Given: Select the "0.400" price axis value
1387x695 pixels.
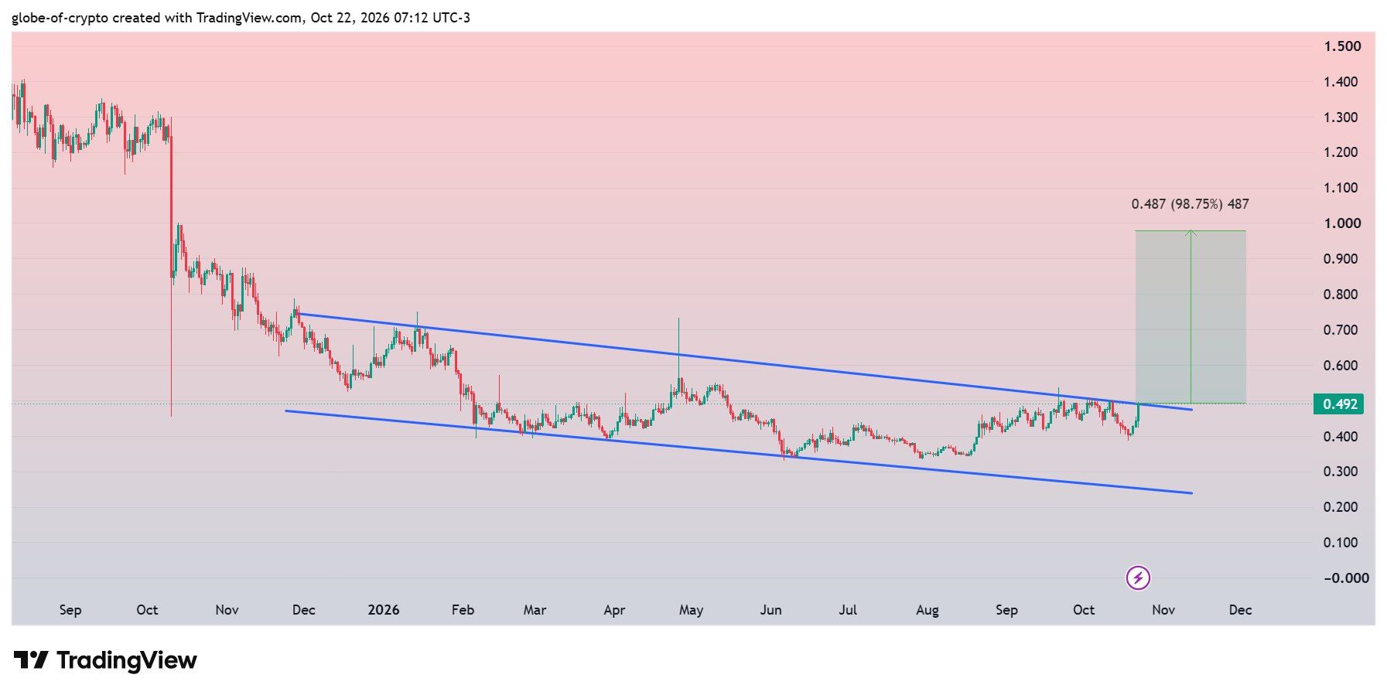Looking at the screenshot, I should [1342, 437].
